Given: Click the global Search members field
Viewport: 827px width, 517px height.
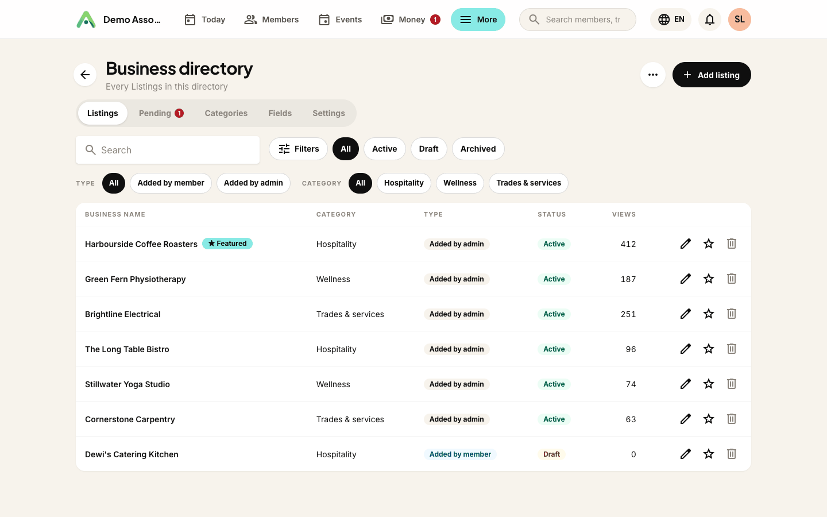Looking at the screenshot, I should coord(578,20).
